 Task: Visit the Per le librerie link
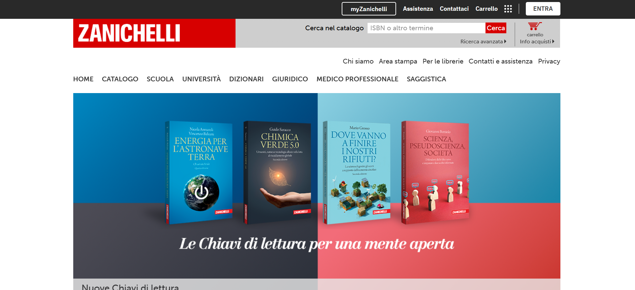(443, 61)
